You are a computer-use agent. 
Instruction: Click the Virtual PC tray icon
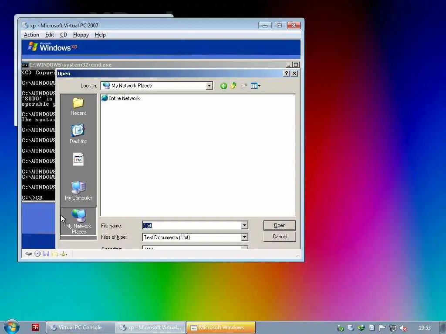pyautogui.click(x=351, y=328)
